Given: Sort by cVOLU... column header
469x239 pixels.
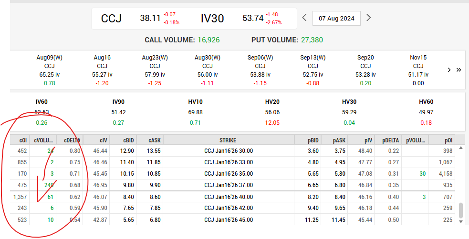Looking at the screenshot, I should point(43,140).
